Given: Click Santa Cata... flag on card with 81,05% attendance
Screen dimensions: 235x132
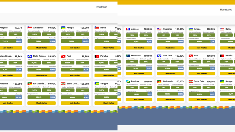Looking at the screenshot, I should (x=191, y=81).
